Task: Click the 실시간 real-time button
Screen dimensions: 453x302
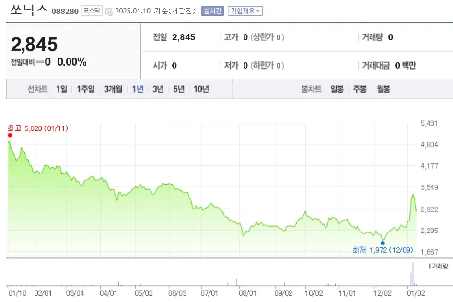Action: 212,11
